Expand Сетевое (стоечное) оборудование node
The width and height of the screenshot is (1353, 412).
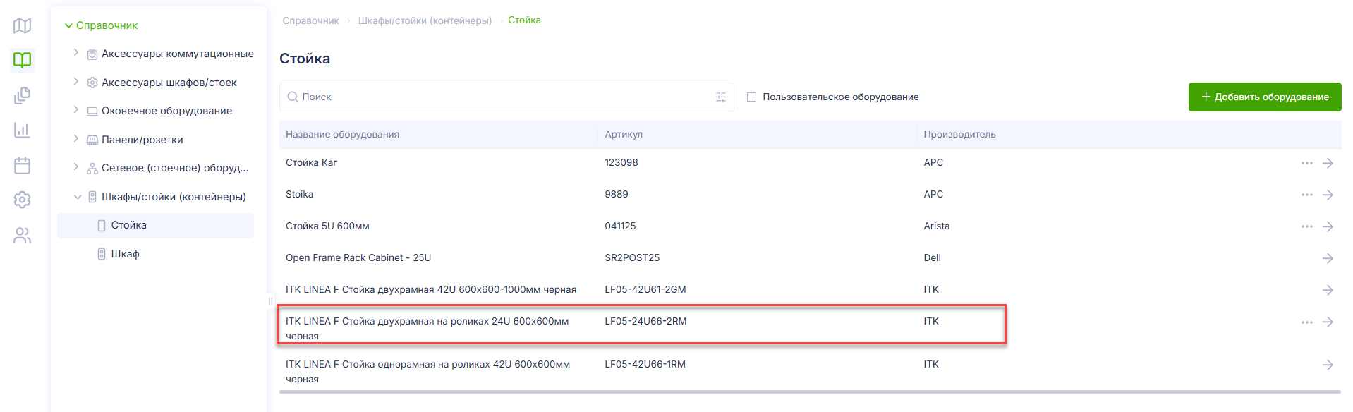[x=76, y=167]
